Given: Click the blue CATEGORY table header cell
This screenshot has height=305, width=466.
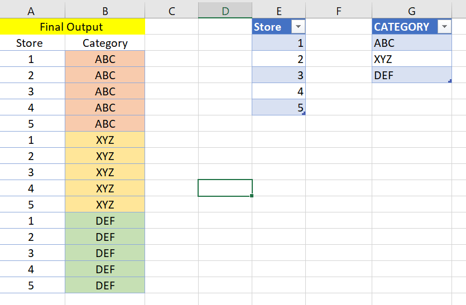Looking at the screenshot, I should [412, 27].
